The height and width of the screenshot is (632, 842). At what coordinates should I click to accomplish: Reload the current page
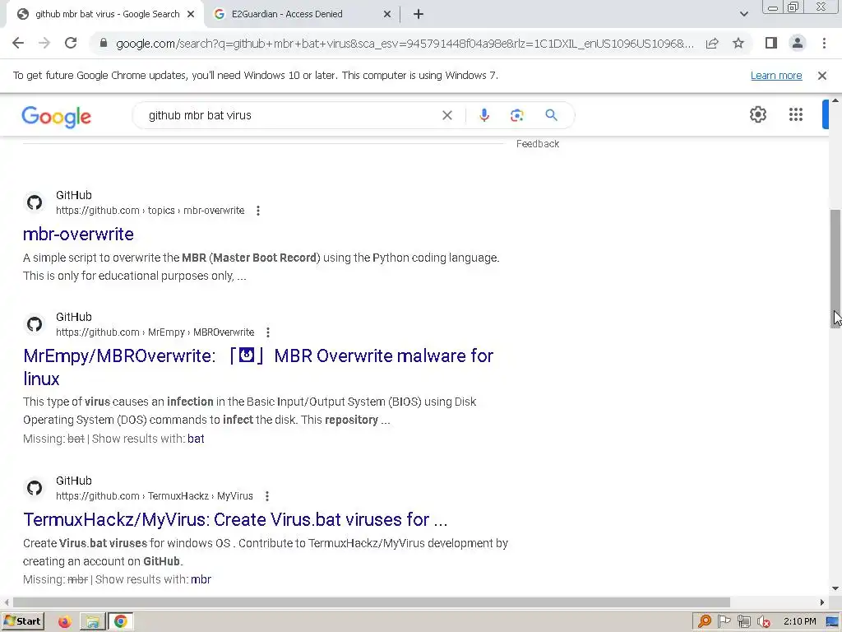pyautogui.click(x=71, y=43)
